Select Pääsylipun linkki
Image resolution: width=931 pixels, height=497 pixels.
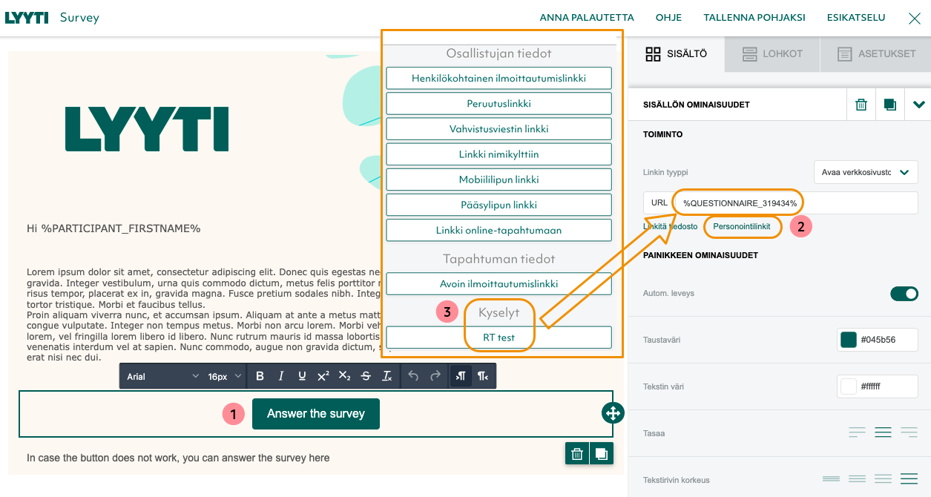499,204
